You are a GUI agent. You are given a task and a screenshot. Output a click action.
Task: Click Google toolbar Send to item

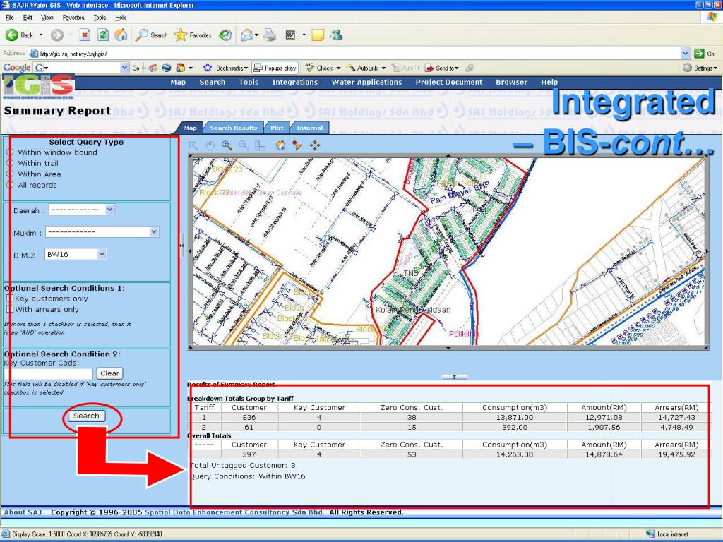point(442,68)
